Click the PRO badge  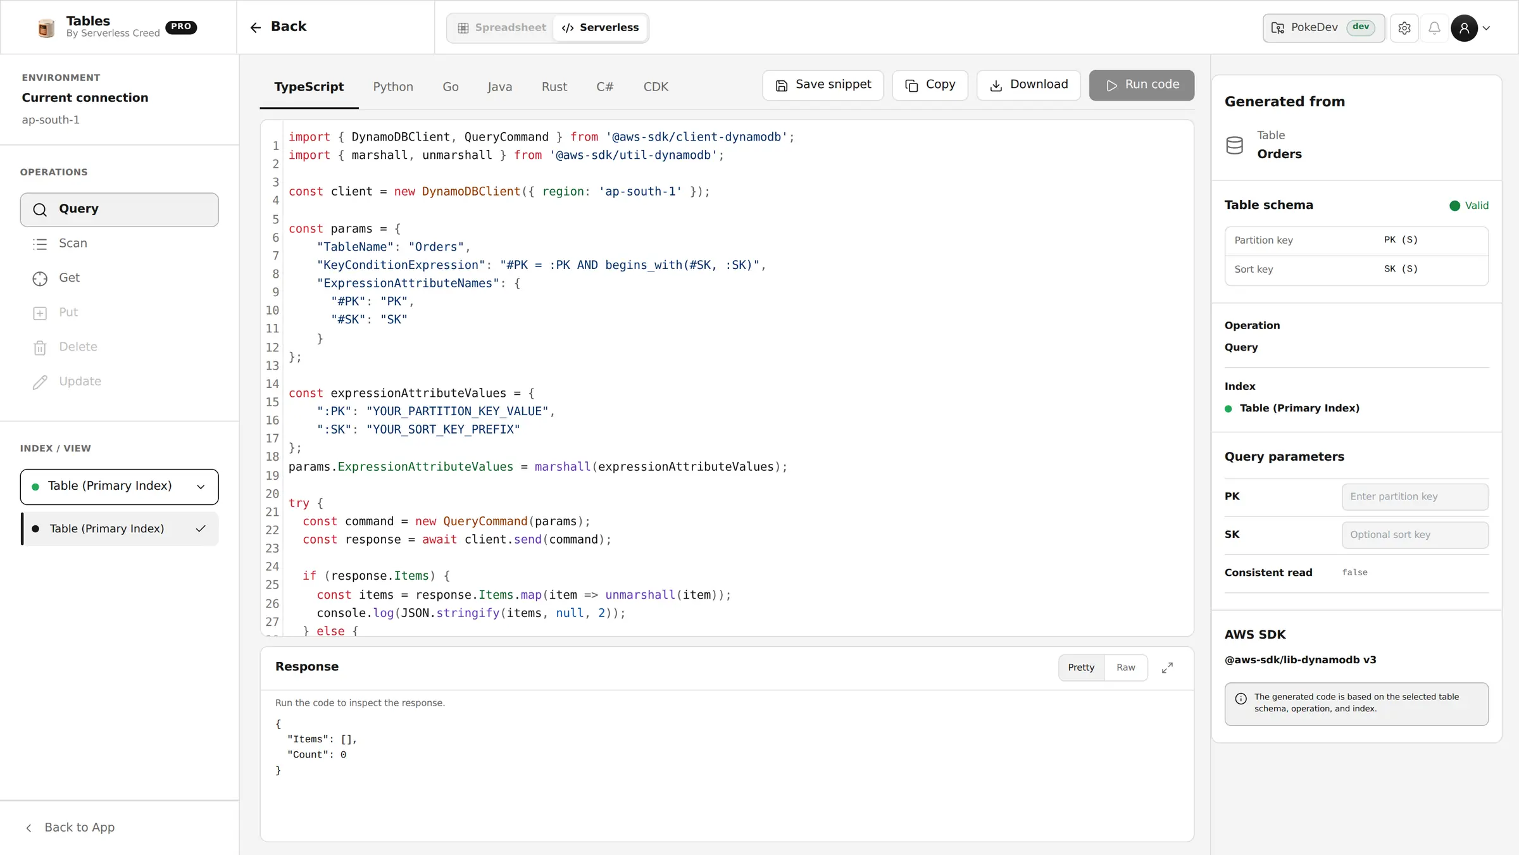click(x=181, y=27)
